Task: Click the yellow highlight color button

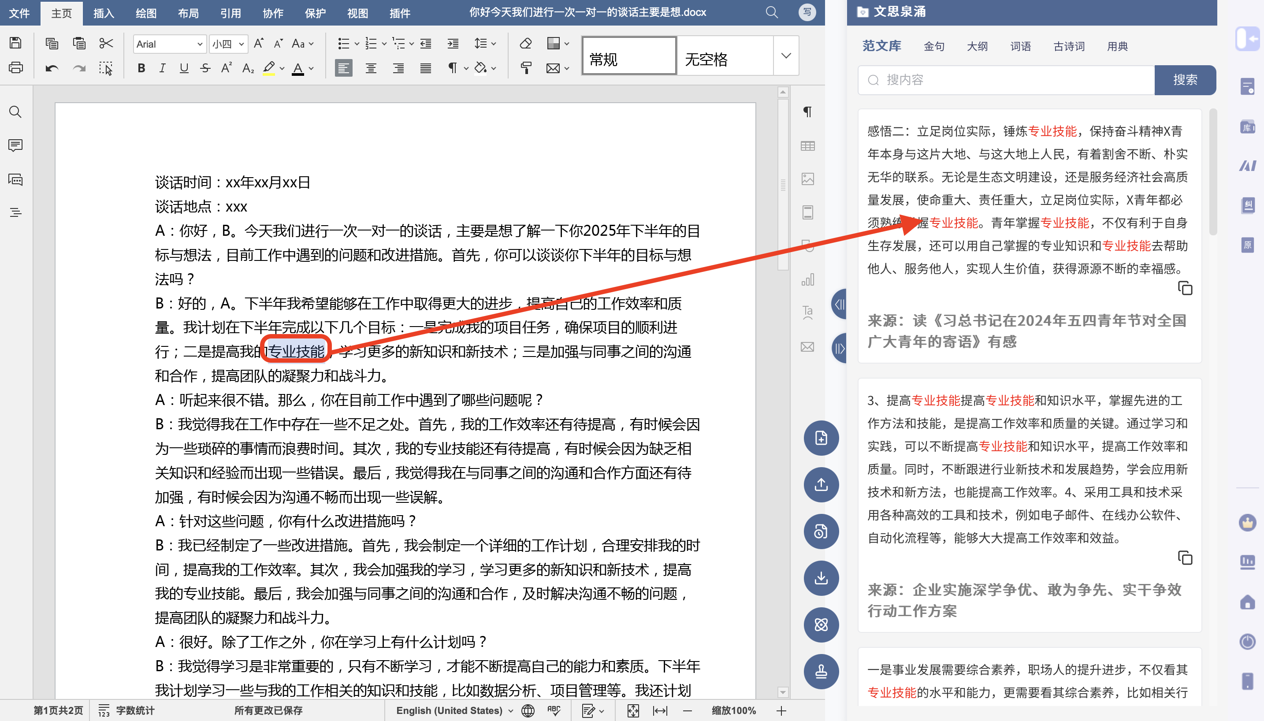Action: 269,68
